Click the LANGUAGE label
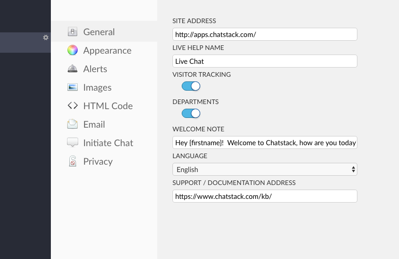Screen dimensions: 399x259 pyautogui.click(x=190, y=155)
